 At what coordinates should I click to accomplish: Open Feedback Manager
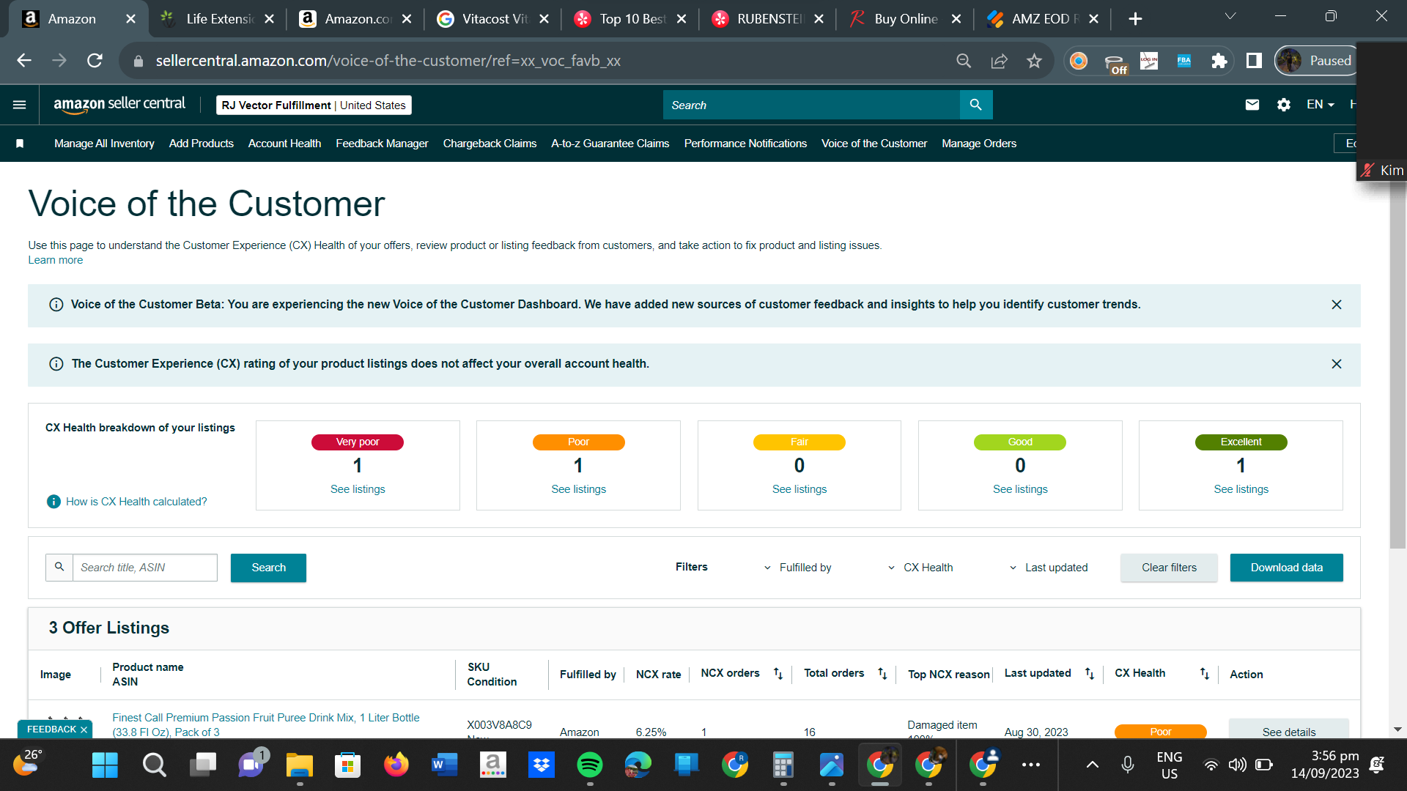[382, 144]
